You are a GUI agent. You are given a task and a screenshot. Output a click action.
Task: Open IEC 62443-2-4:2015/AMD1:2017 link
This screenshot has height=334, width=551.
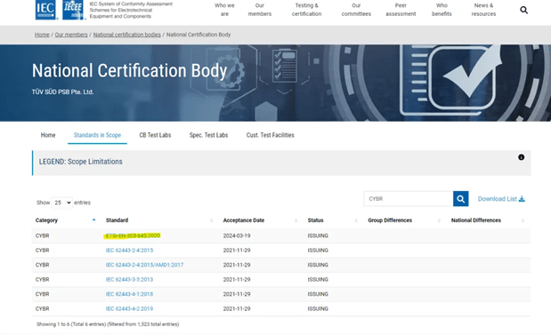point(144,265)
